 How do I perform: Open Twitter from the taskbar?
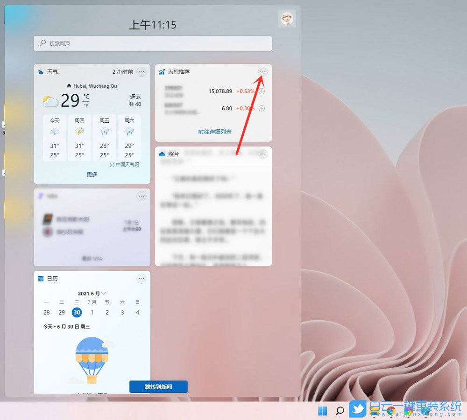358,410
